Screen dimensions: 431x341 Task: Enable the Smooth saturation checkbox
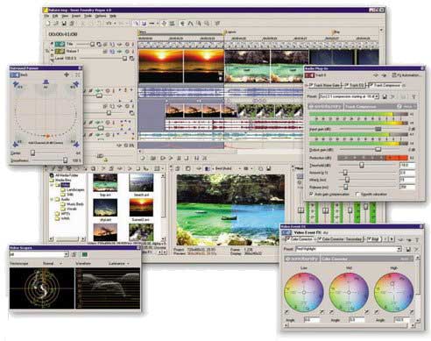(357, 194)
